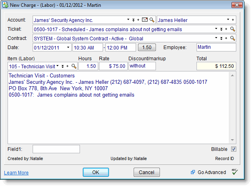
Task: Open the Date picker dropdown
Action: (x=68, y=47)
